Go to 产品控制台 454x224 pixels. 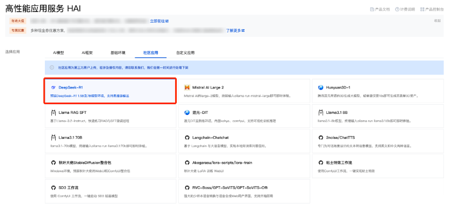click(x=432, y=9)
